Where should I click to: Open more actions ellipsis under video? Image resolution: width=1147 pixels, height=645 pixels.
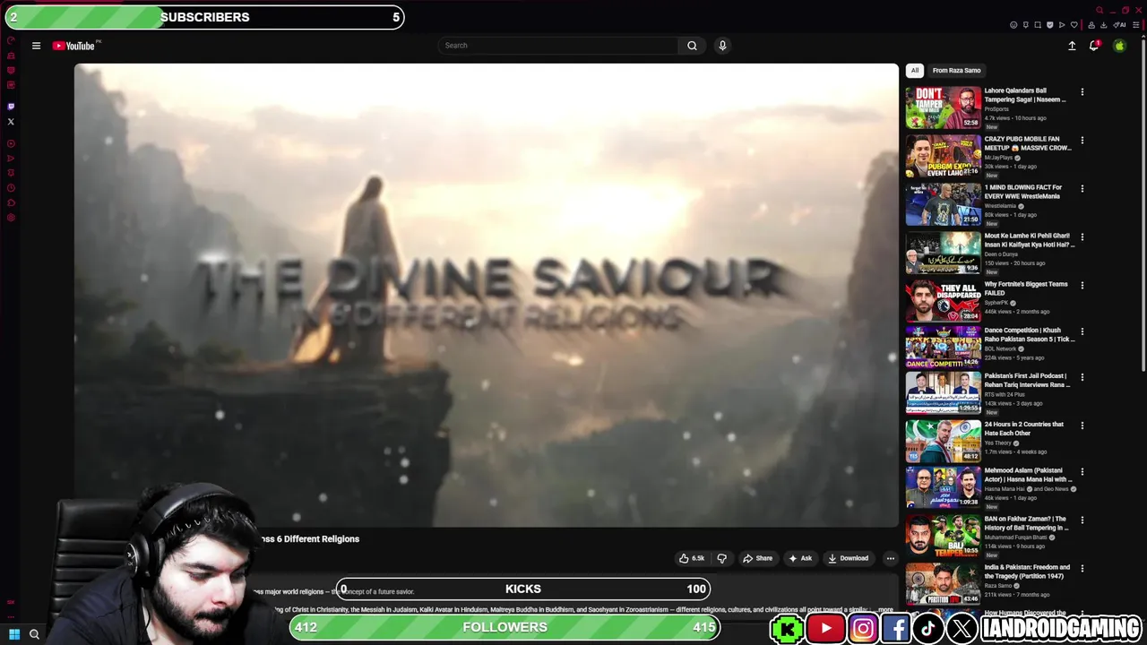(x=890, y=558)
